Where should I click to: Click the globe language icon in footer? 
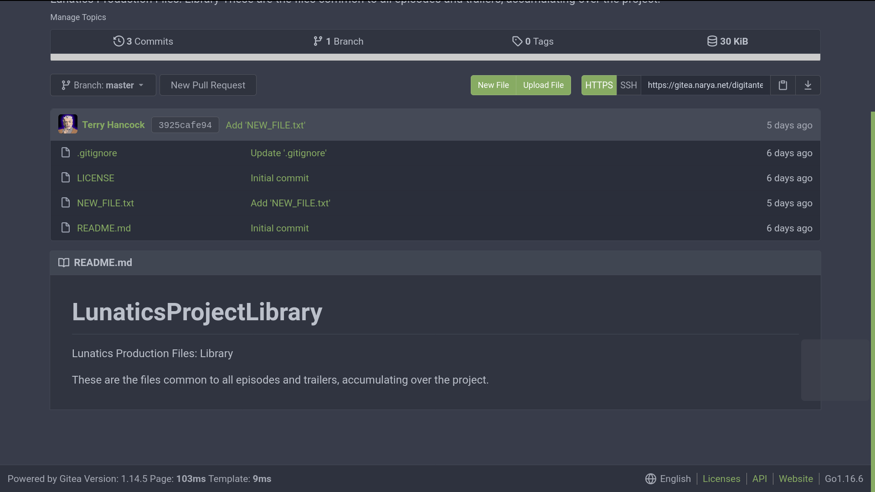tap(650, 479)
